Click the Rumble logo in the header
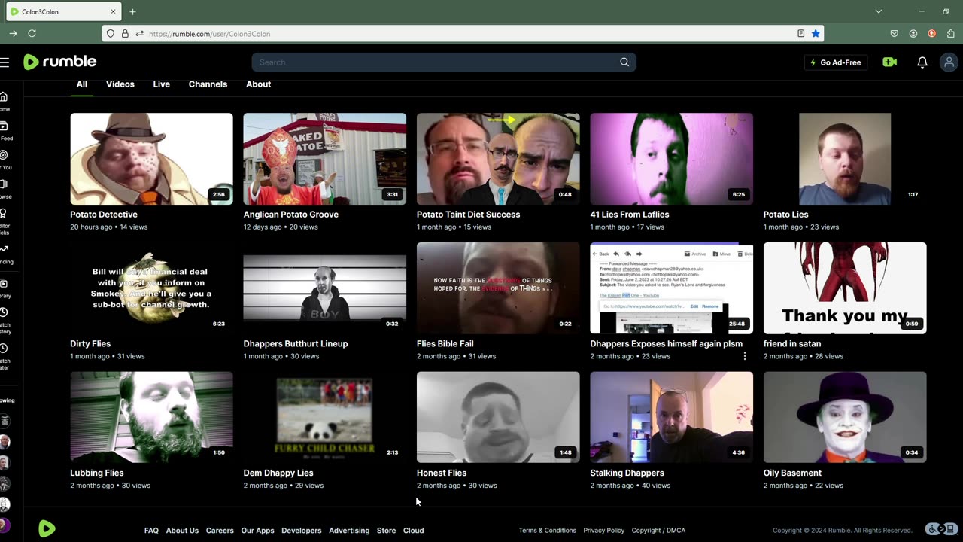963x542 pixels. (60, 62)
